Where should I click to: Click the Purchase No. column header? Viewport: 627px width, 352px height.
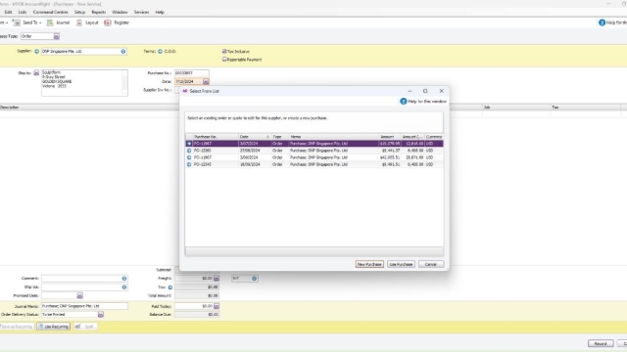(x=216, y=137)
